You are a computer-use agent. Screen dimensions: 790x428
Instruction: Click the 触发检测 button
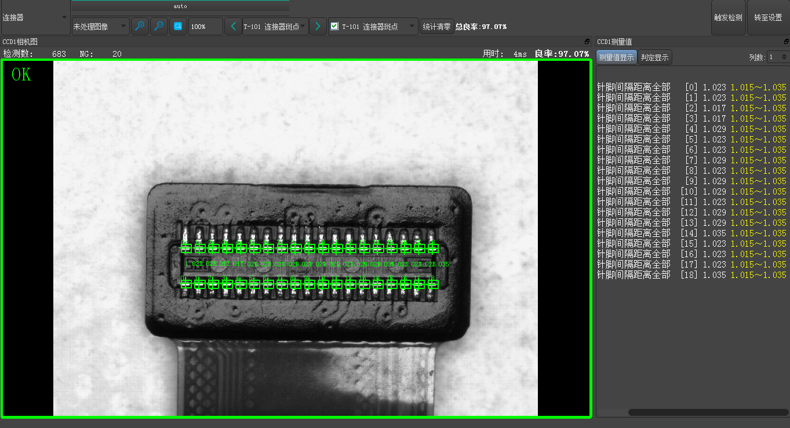tap(728, 17)
